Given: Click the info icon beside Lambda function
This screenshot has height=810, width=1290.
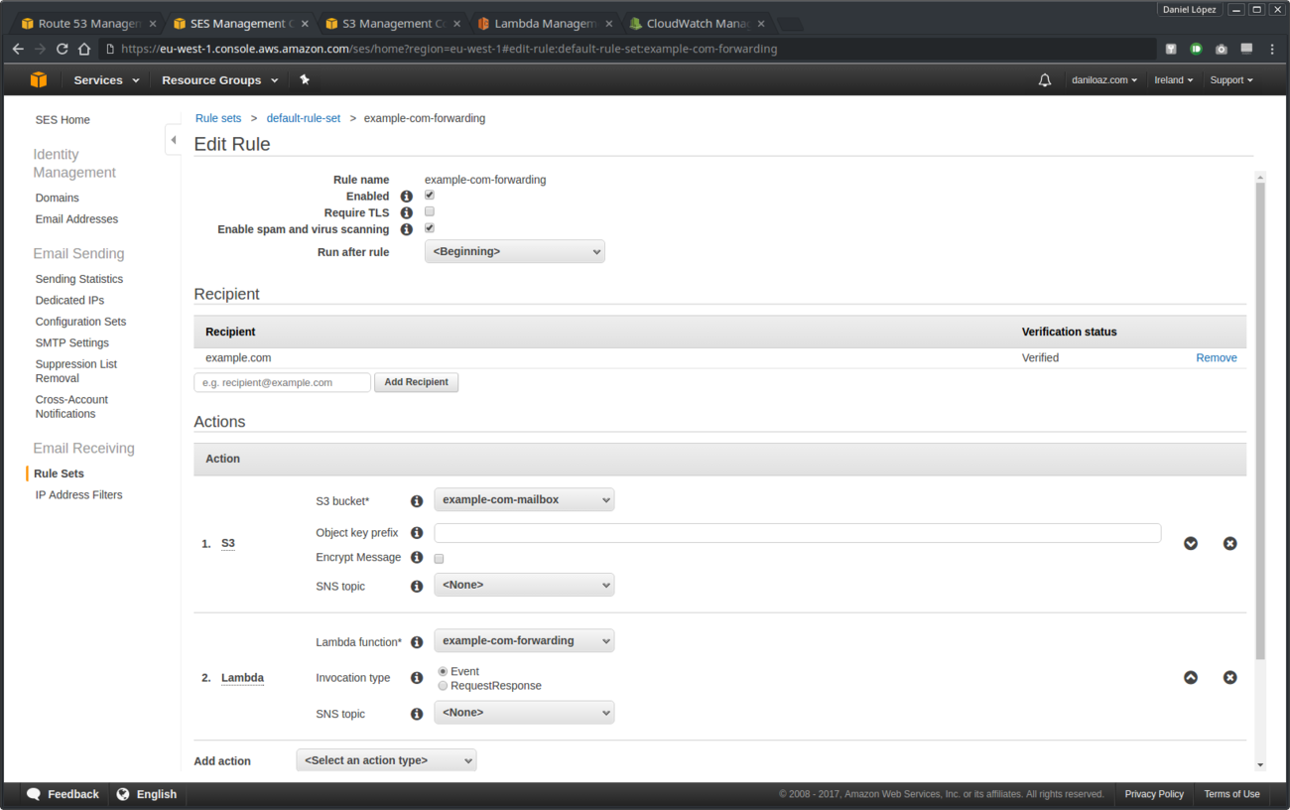Looking at the screenshot, I should pos(416,642).
